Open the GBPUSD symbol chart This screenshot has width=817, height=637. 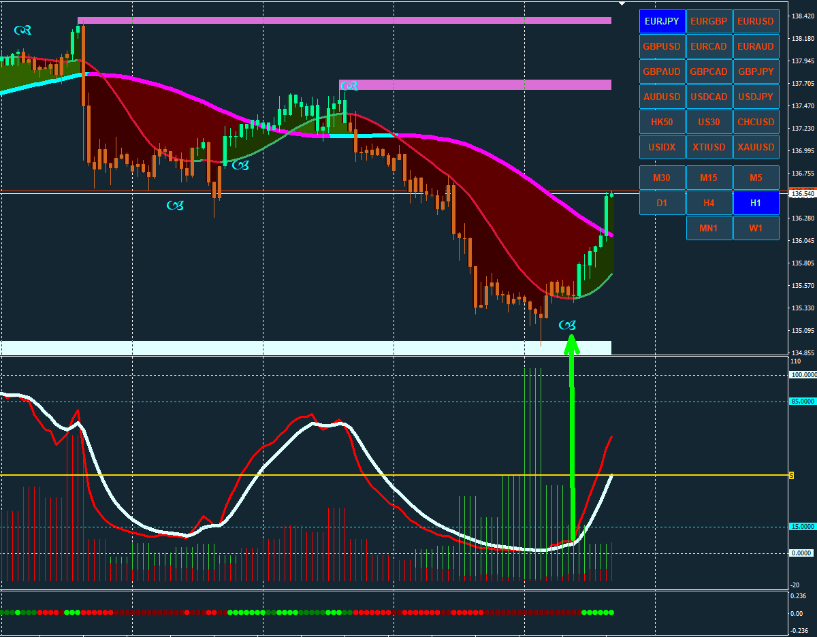coord(662,46)
